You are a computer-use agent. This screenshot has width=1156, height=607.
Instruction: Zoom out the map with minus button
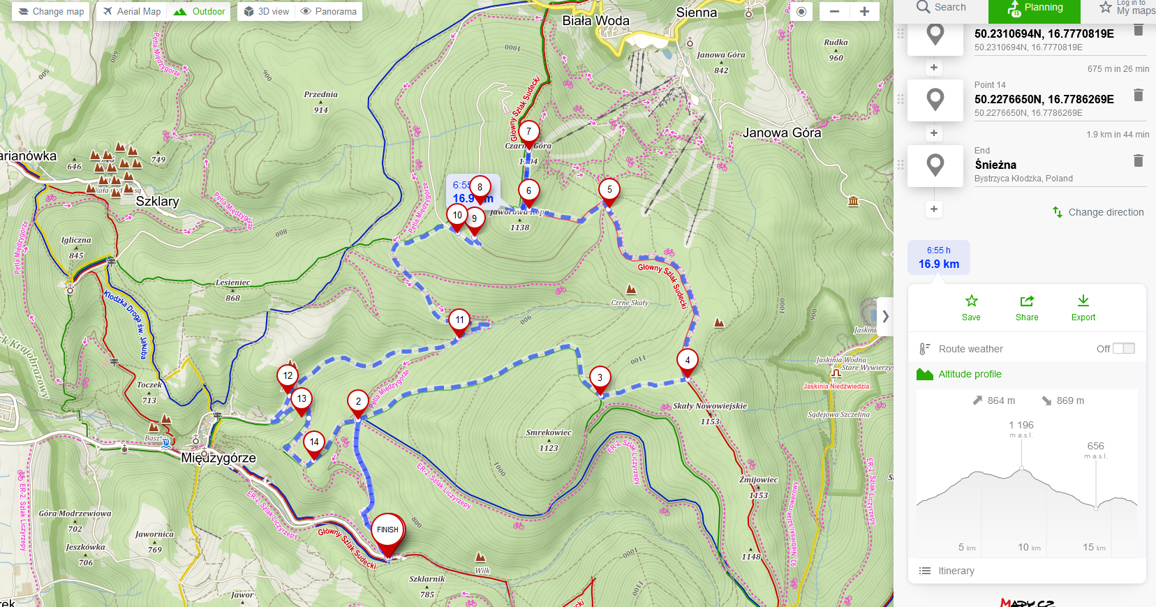(x=834, y=12)
